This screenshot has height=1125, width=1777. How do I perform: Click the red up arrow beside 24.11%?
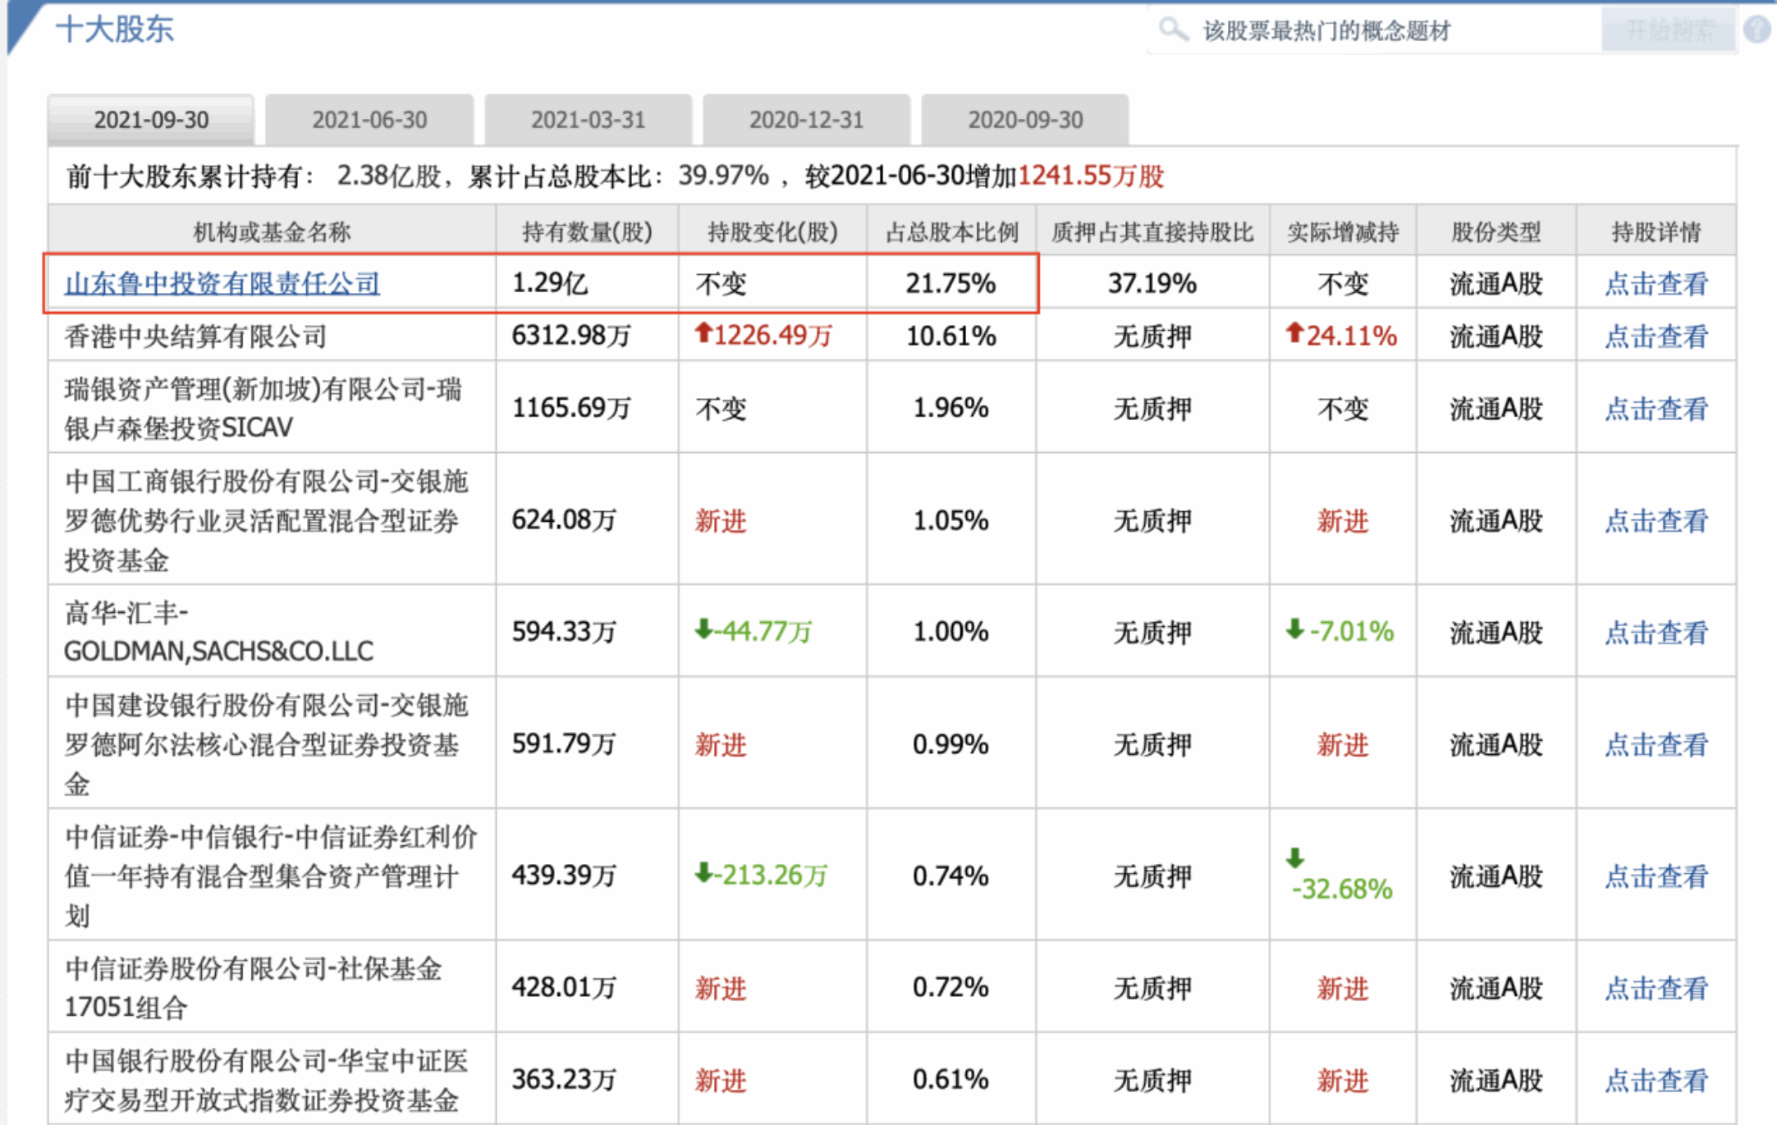[1294, 333]
